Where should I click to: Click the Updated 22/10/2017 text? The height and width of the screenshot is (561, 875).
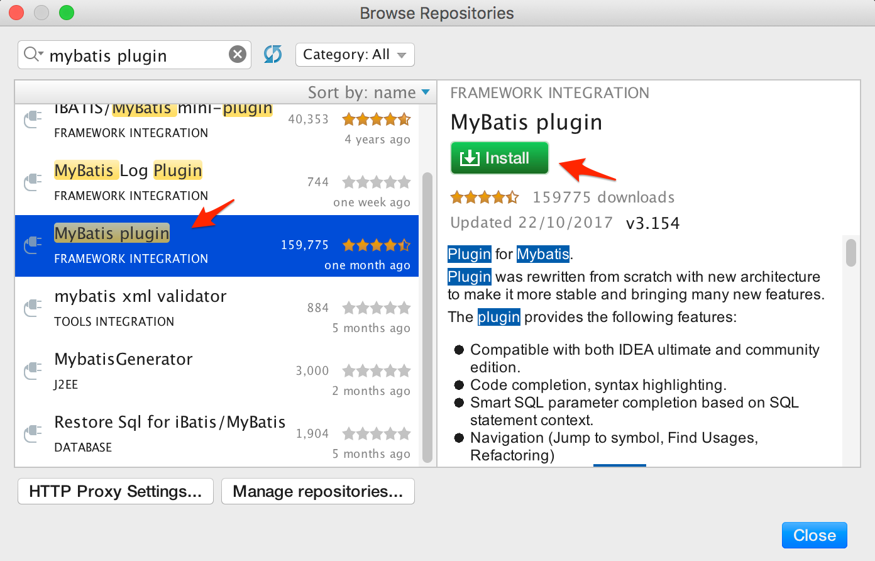[x=532, y=223]
